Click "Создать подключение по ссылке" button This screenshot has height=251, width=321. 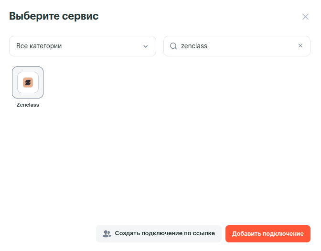point(159,234)
